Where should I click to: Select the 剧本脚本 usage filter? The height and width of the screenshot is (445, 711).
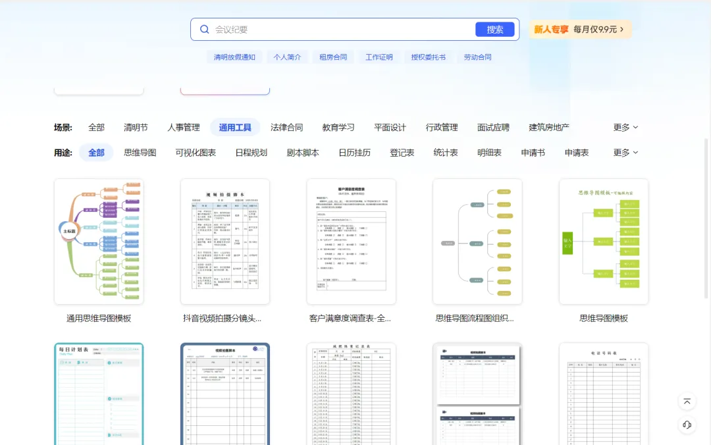(302, 153)
